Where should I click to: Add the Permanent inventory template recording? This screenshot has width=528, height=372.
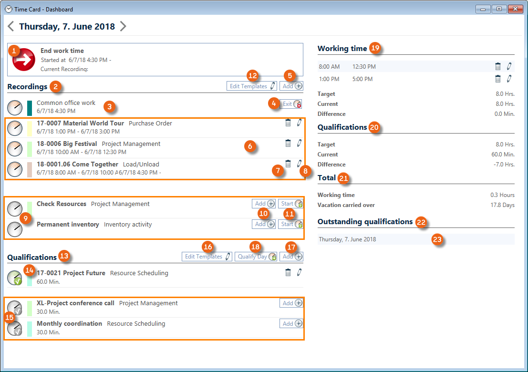point(264,224)
